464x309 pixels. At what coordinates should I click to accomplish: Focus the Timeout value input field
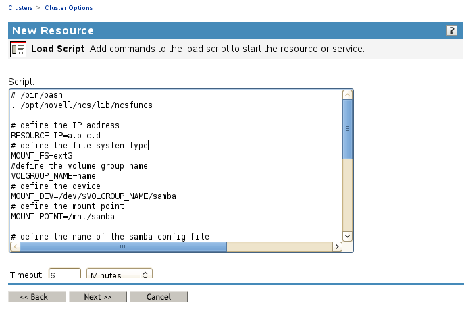pos(64,275)
